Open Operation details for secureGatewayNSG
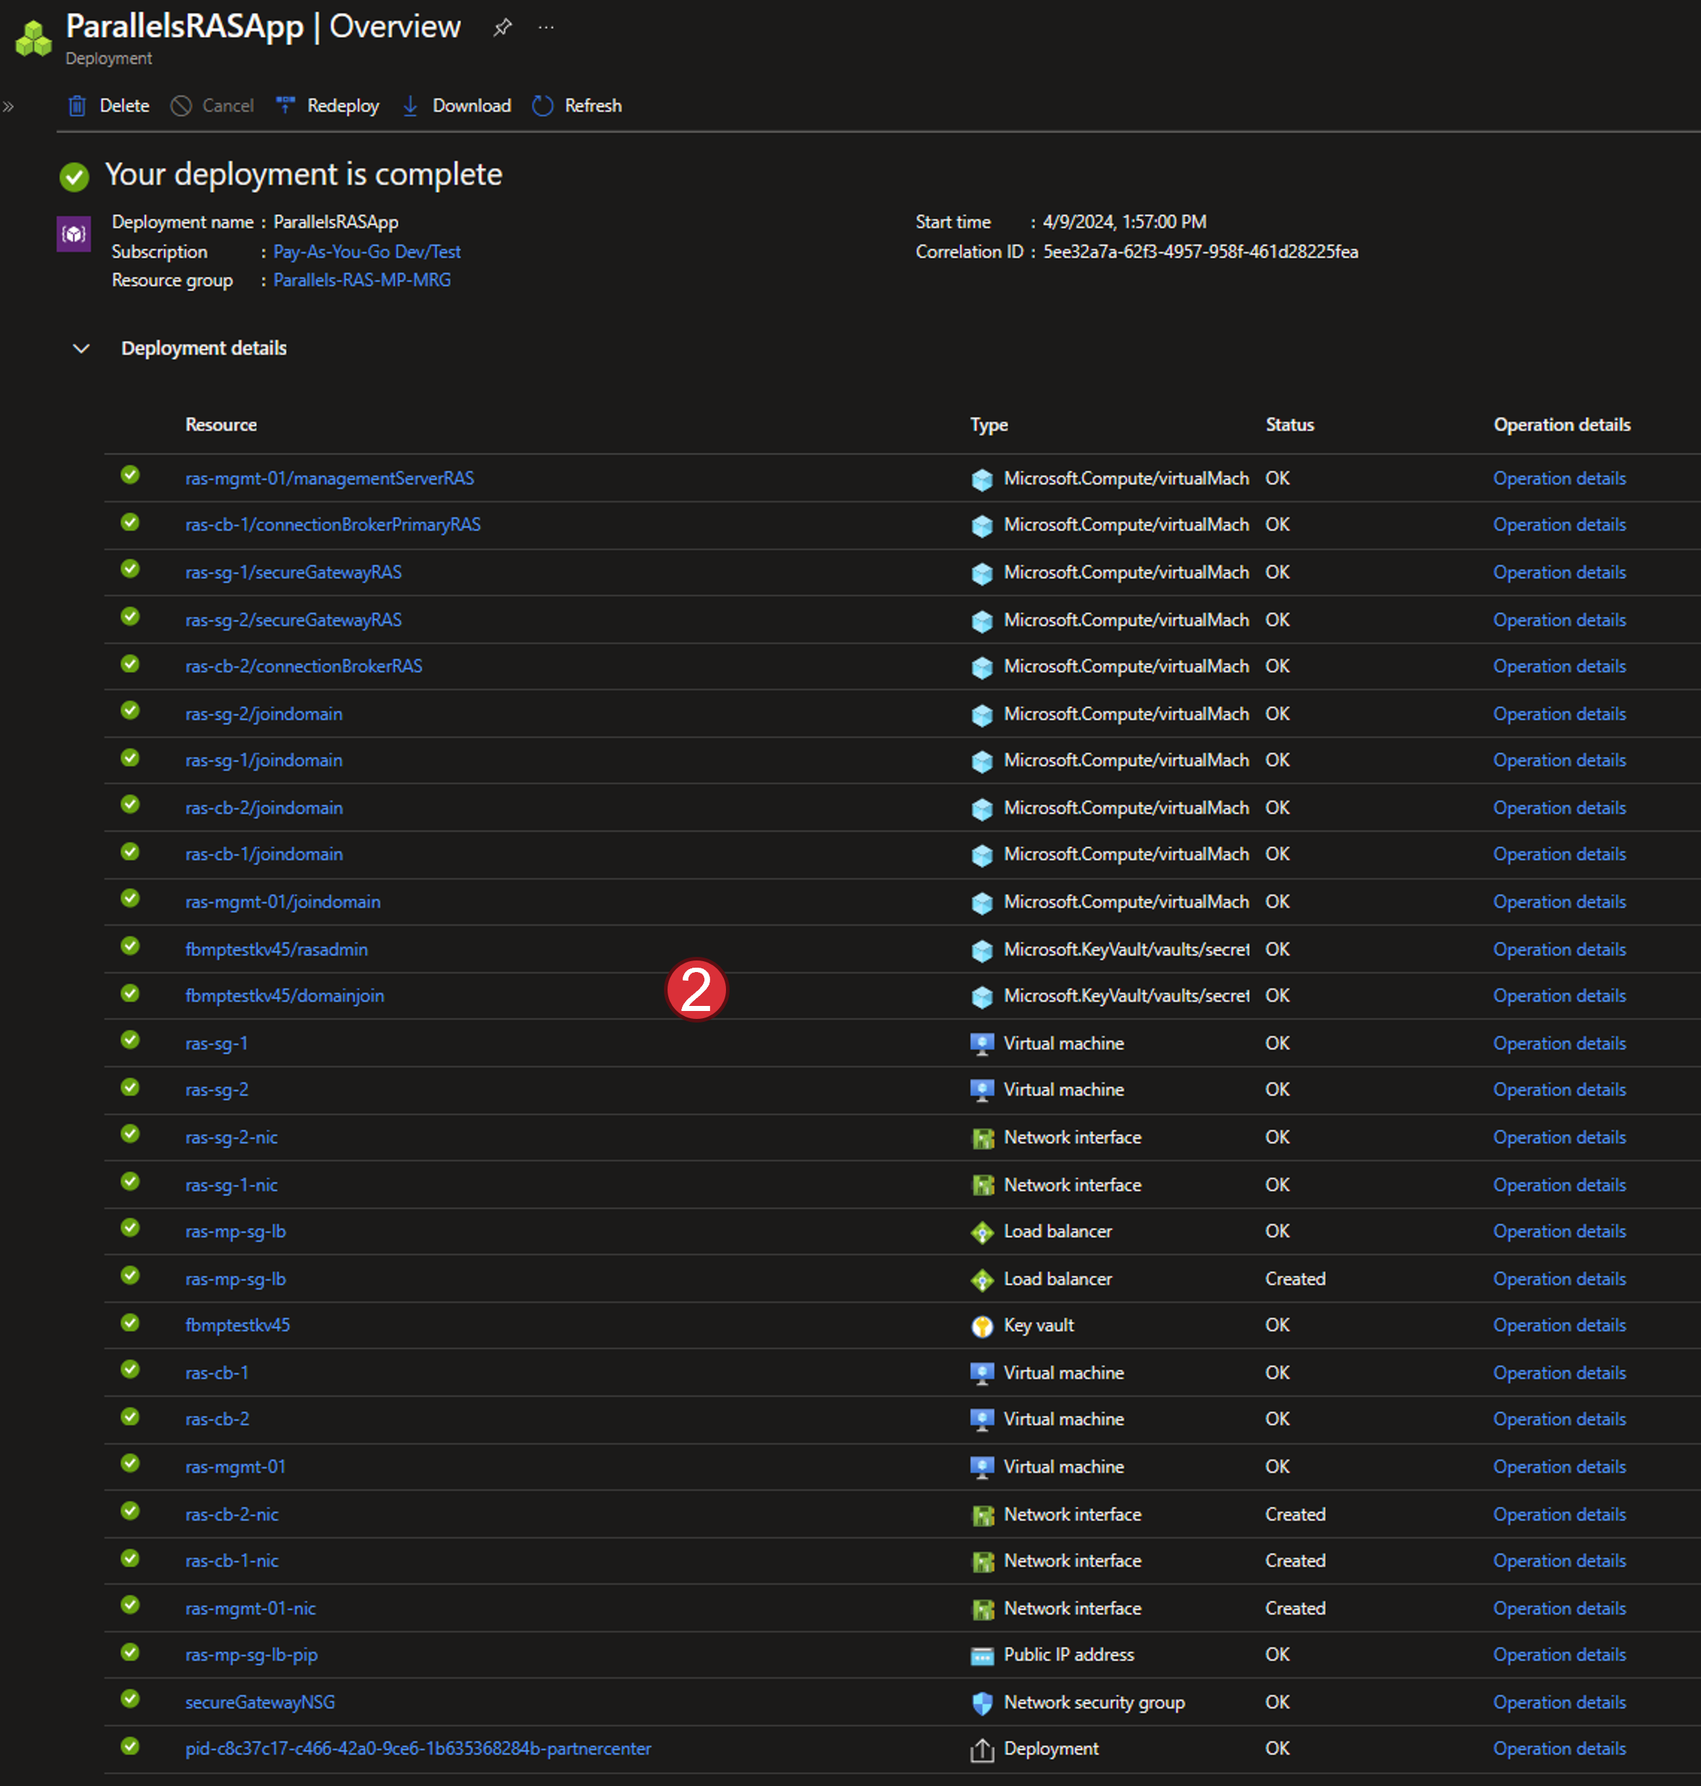The width and height of the screenshot is (1701, 1786). coord(1559,1702)
